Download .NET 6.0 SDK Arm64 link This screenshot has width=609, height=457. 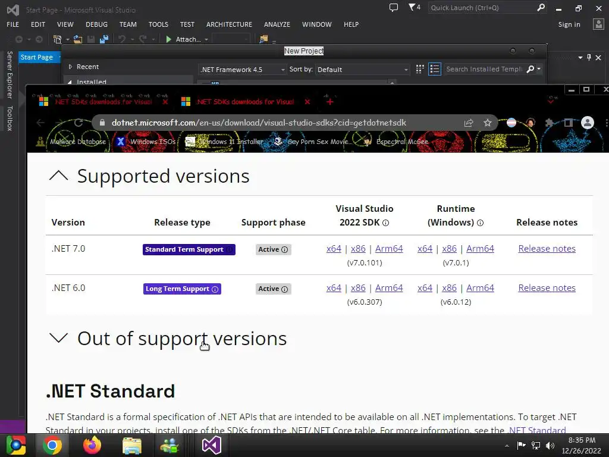tap(389, 288)
